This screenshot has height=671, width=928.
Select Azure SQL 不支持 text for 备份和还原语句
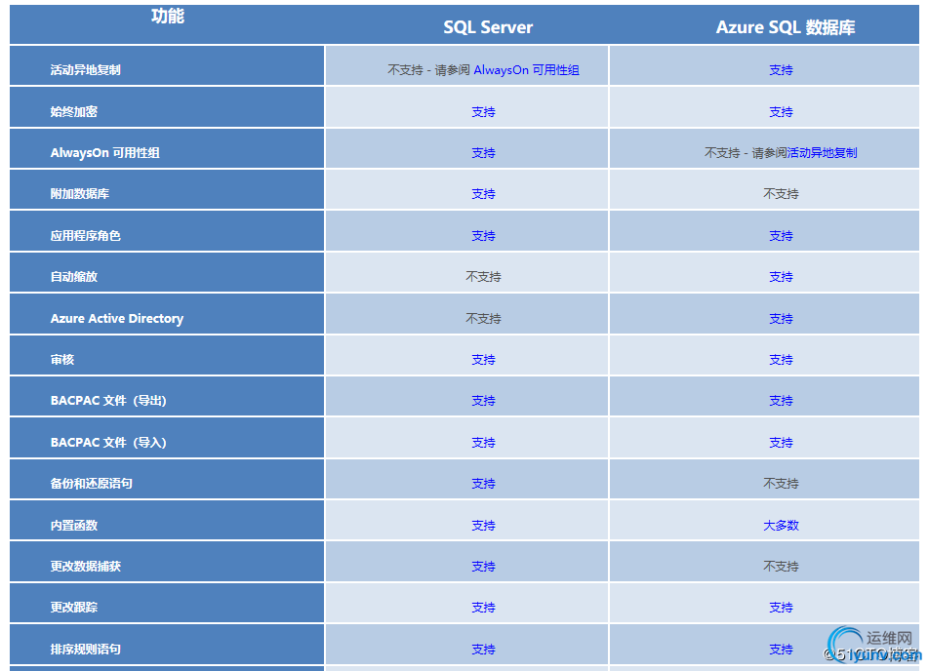[781, 484]
